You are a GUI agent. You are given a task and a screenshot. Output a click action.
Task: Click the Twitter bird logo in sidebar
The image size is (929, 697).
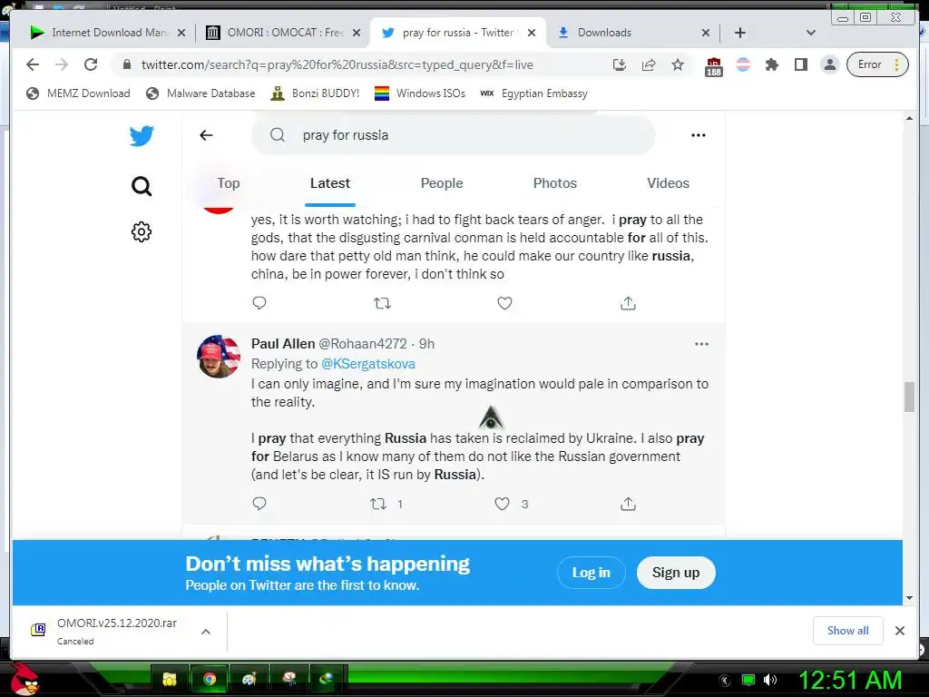[x=142, y=136]
